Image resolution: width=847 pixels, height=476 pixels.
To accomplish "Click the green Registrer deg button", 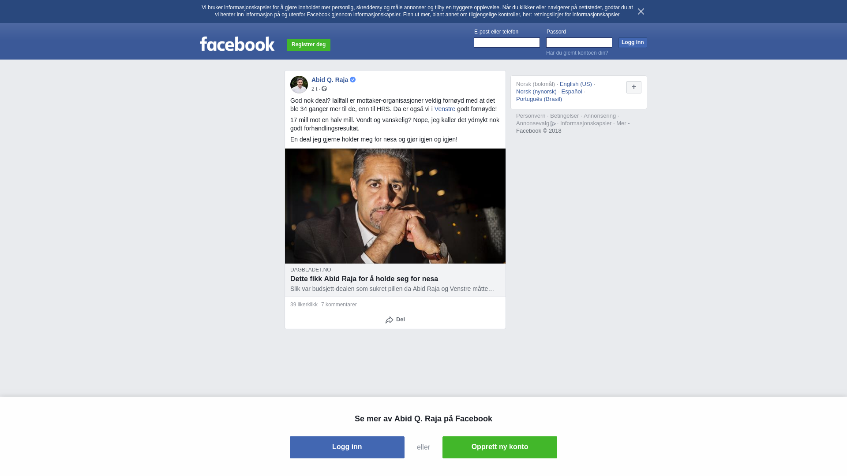I will [308, 45].
